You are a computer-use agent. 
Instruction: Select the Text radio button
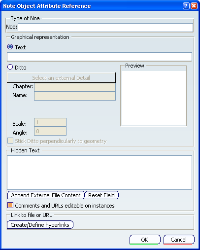[10, 47]
